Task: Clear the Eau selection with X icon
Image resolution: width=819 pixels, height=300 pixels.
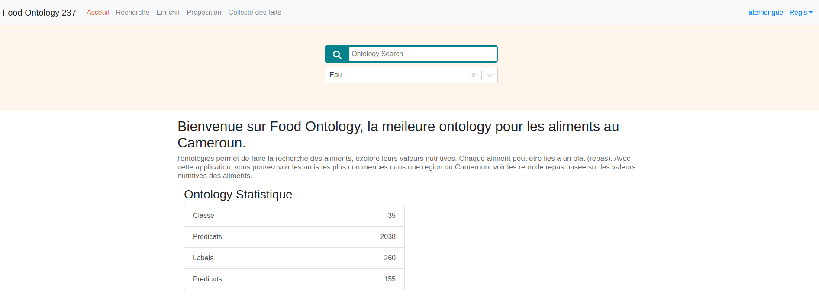Action: pyautogui.click(x=474, y=75)
